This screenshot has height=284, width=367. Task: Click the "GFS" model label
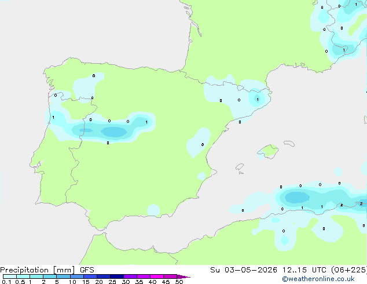pos(87,270)
